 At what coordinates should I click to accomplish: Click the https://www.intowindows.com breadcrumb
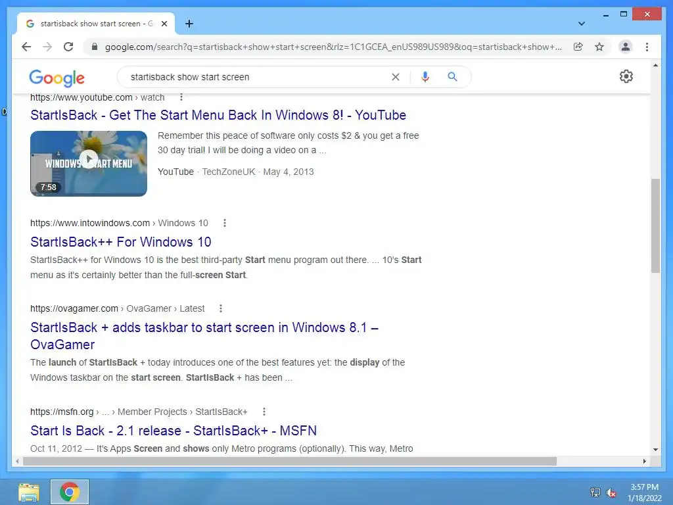(x=89, y=223)
